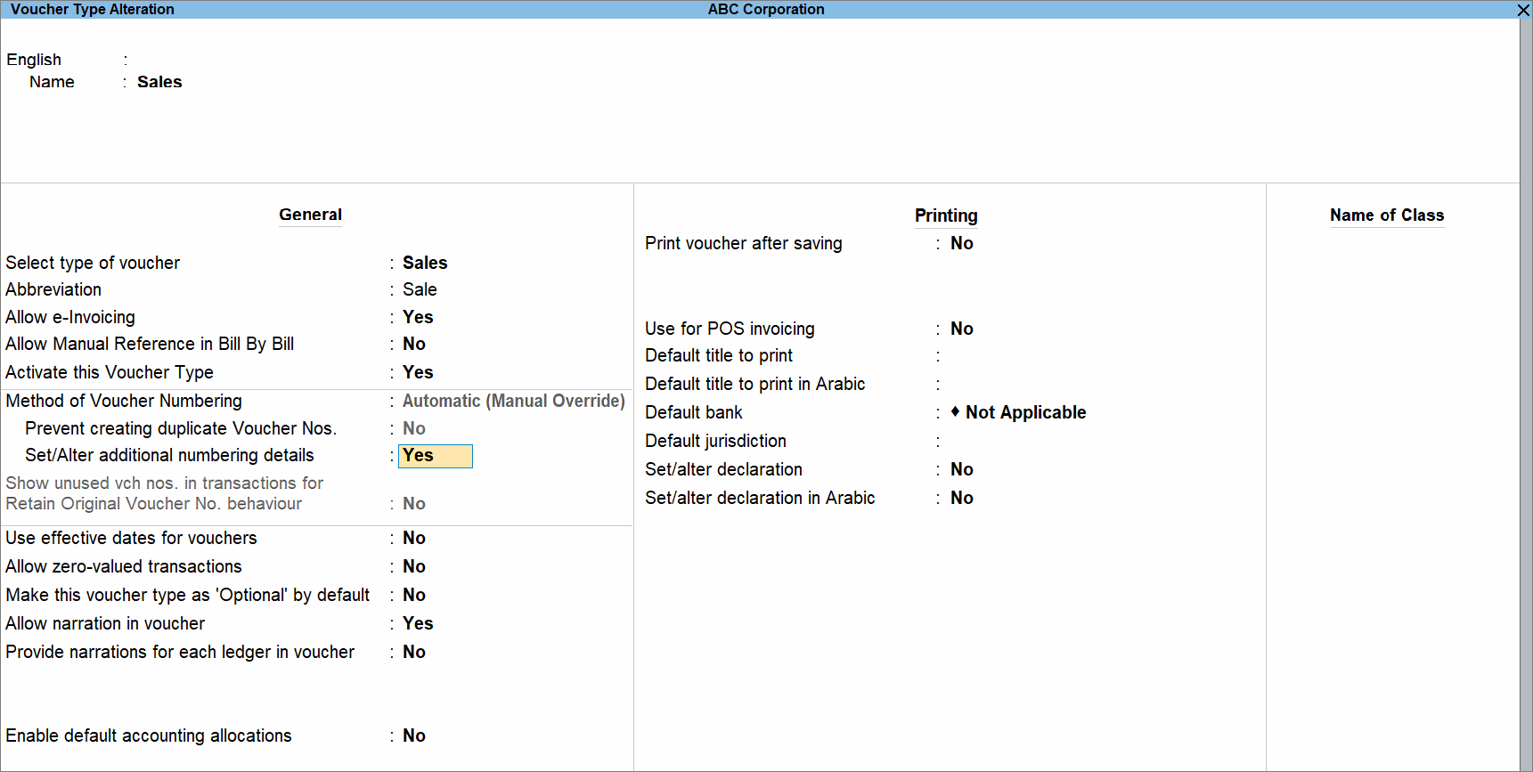
Task: Toggle Provide narrations for each ledger value
Action: point(414,652)
